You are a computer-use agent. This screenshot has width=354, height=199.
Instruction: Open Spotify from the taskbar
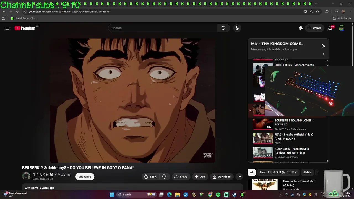click(218, 195)
